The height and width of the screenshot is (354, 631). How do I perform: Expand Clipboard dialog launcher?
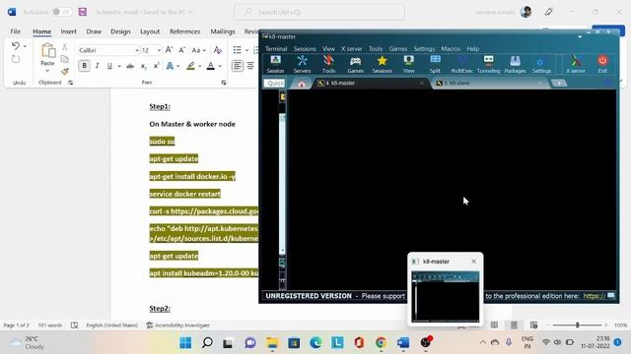point(70,83)
